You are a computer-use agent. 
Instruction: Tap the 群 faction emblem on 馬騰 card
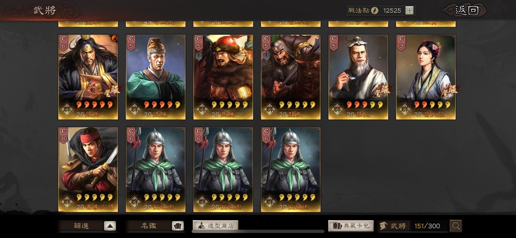[202, 109]
